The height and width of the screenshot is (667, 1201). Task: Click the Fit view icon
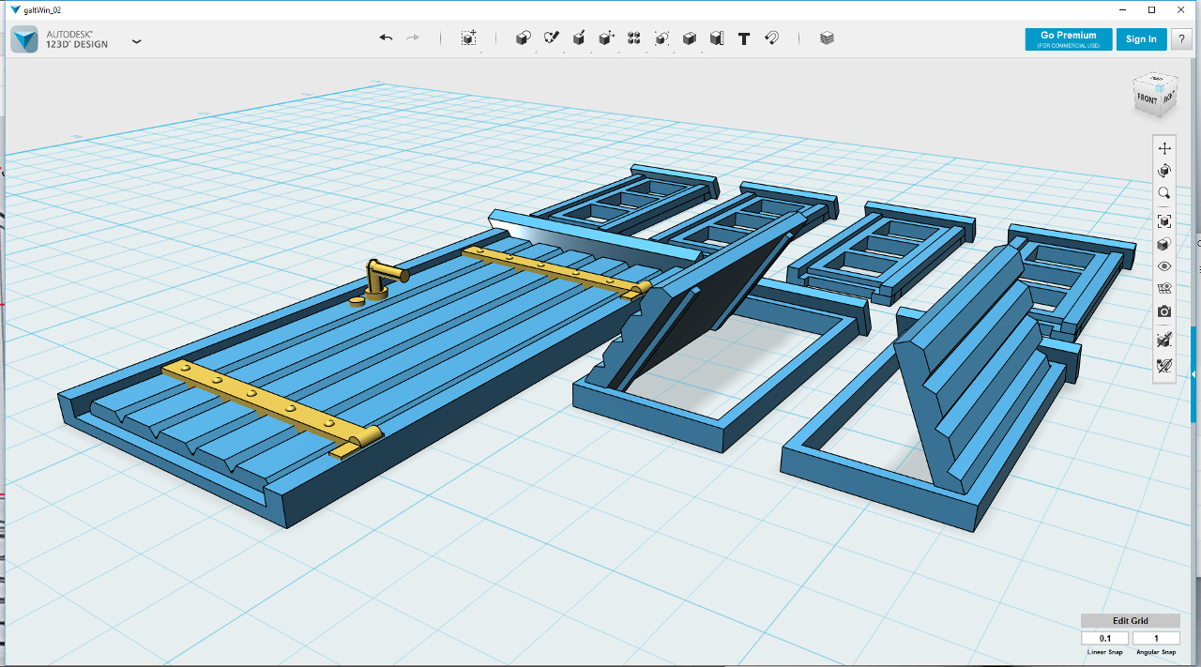tap(1164, 221)
